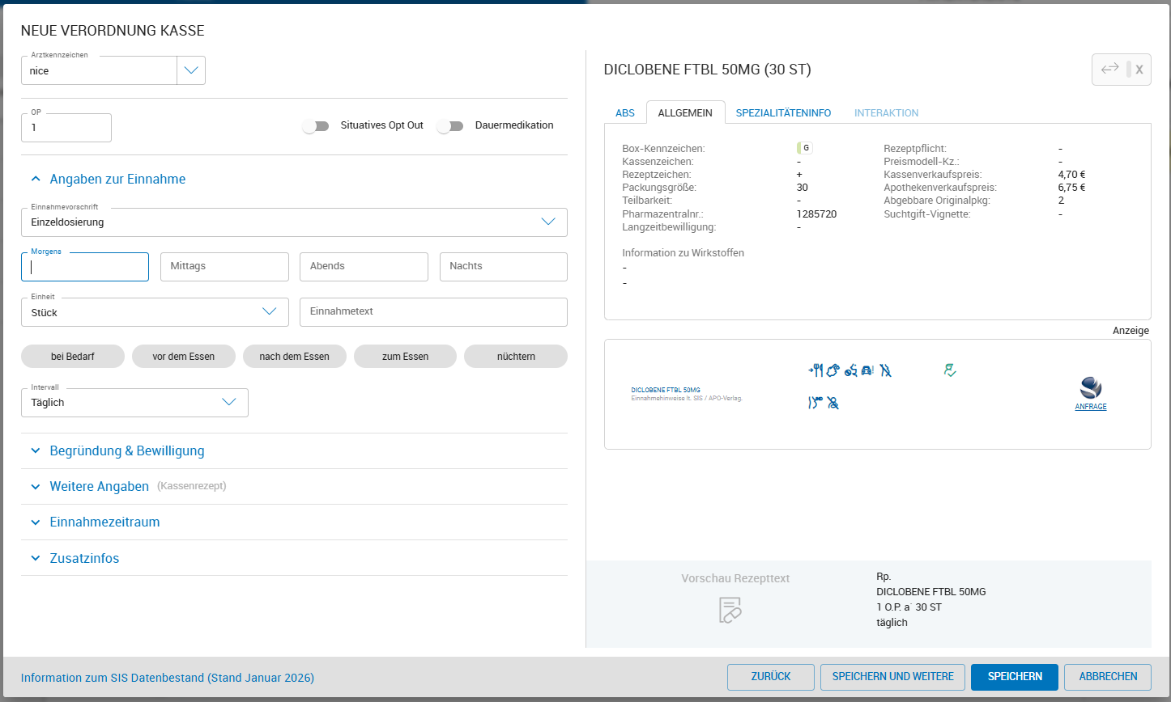
Task: Click the swap arrows icon beside drug title
Action: click(x=1109, y=70)
